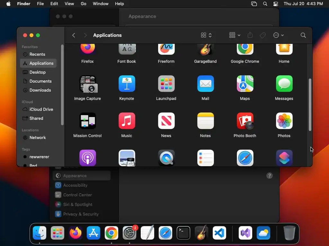
Task: Open the Group By dropdown in toolbar
Action: click(235, 35)
